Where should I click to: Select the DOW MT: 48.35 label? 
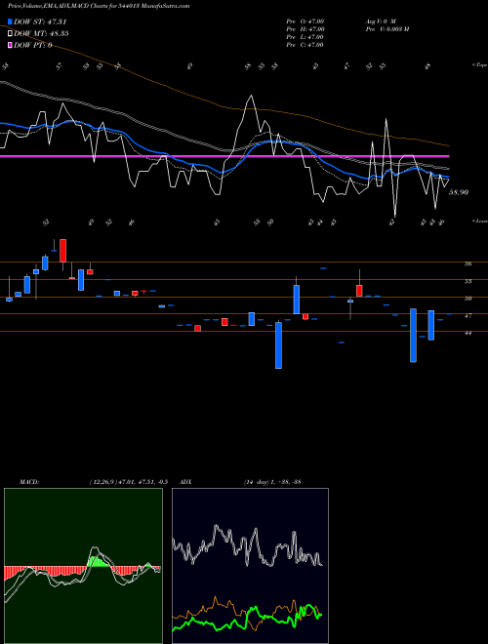click(x=41, y=34)
